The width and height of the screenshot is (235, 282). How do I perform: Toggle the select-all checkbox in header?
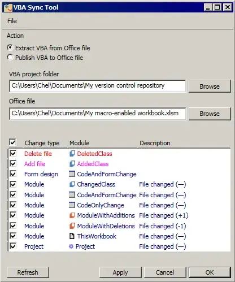(x=12, y=142)
